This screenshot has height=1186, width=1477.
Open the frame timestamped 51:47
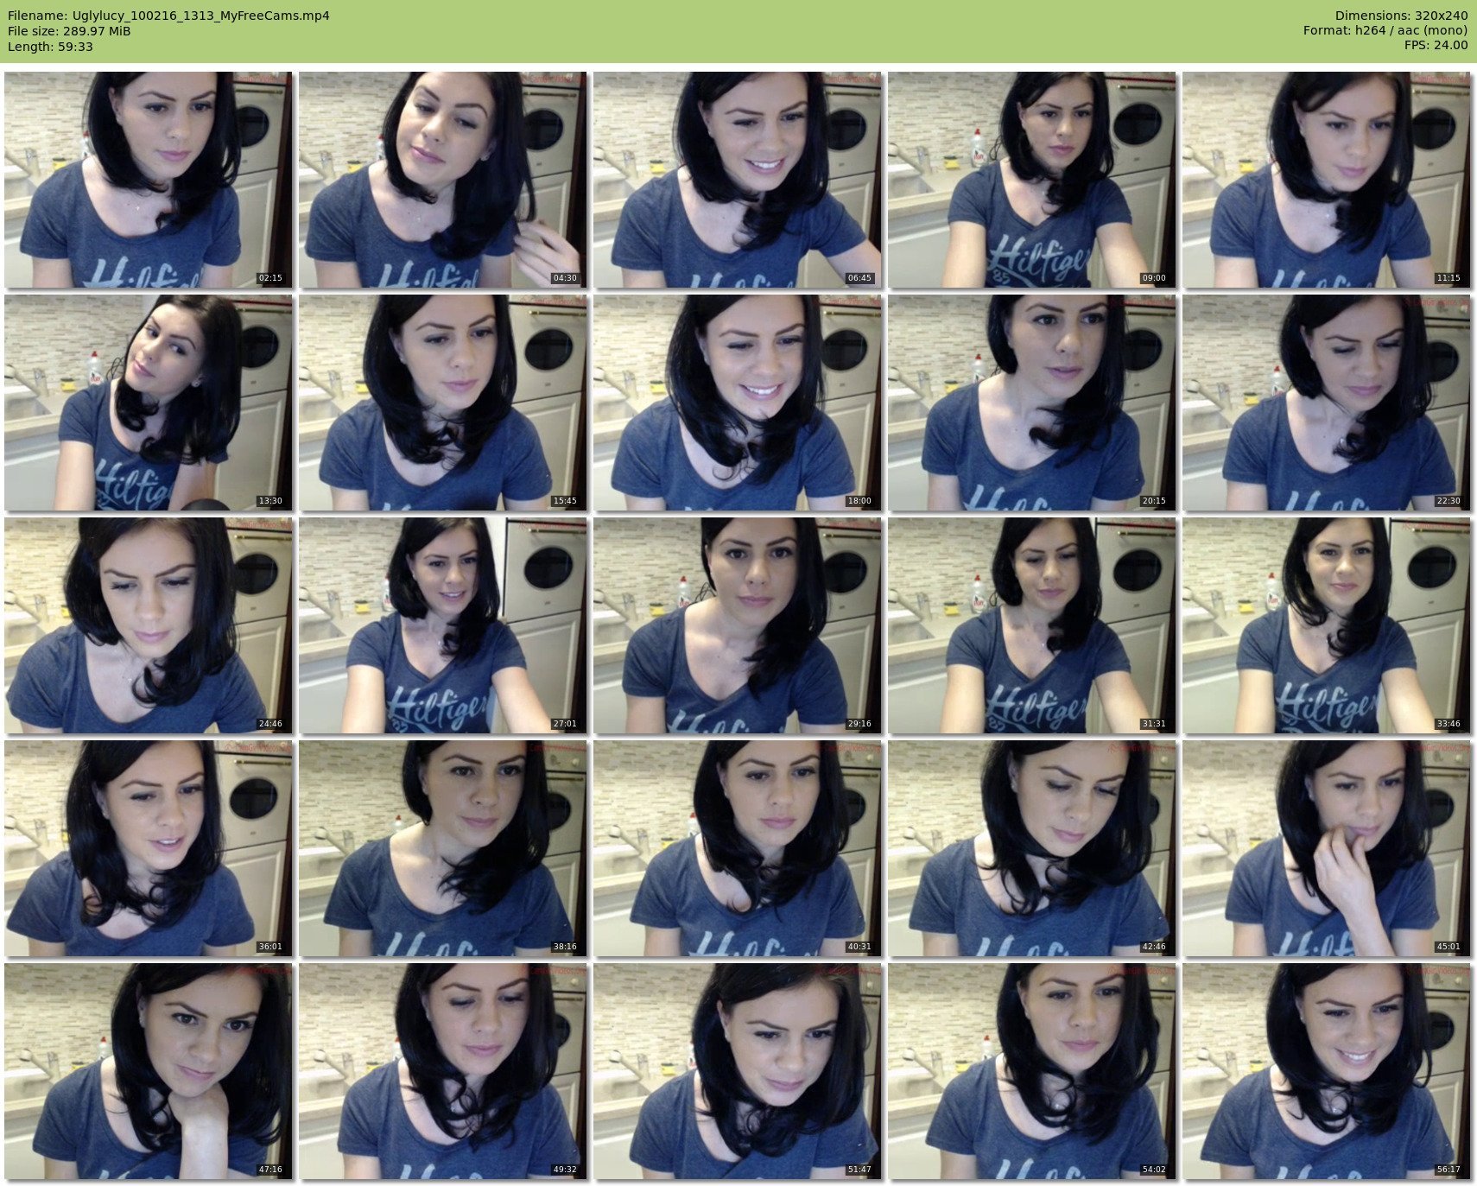click(737, 1071)
